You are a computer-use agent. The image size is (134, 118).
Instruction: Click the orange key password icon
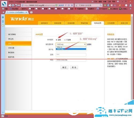(120, 5)
